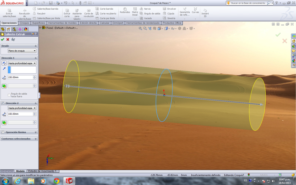Screen dimensions: 296x185
Task: Open Estudio de movimiento 1 tab
Action: coord(43,171)
